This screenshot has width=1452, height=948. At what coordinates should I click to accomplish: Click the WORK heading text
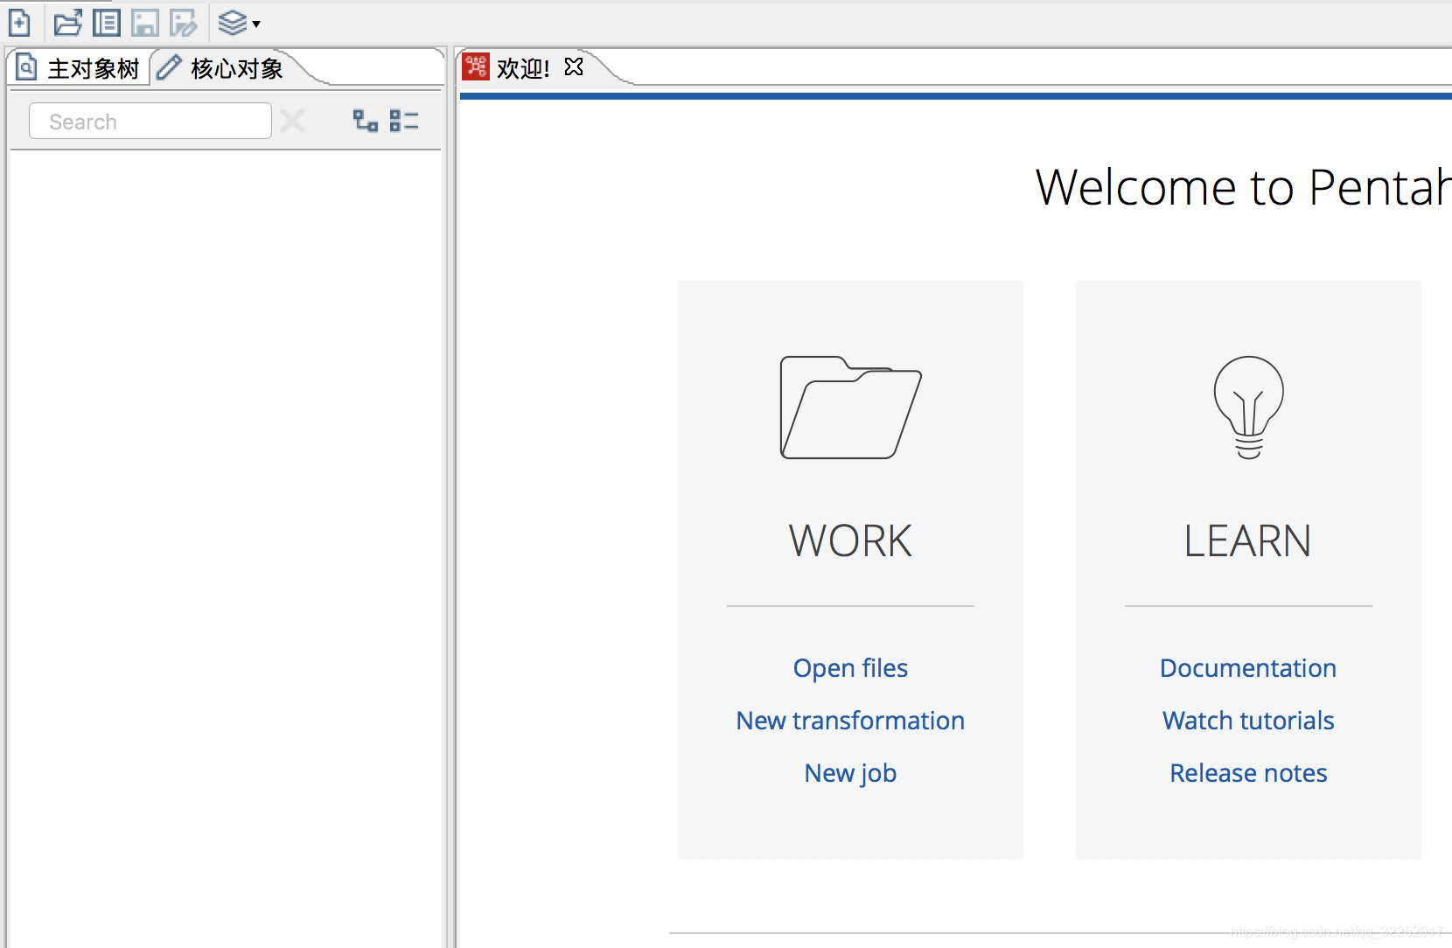pos(850,540)
